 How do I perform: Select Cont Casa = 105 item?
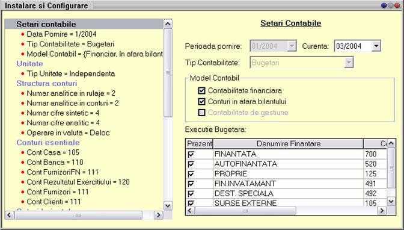(53, 152)
